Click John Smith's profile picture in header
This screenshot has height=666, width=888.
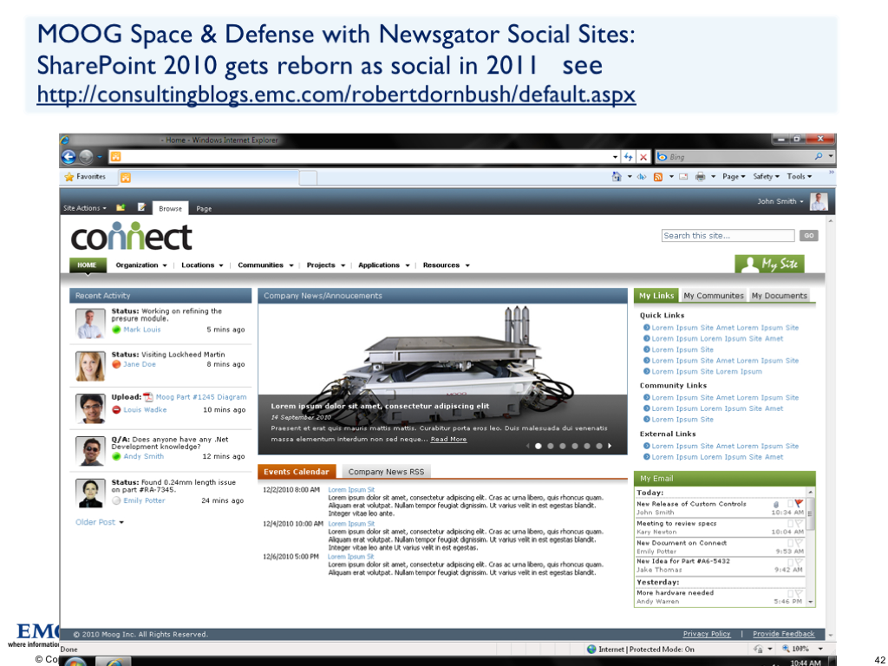click(x=819, y=201)
